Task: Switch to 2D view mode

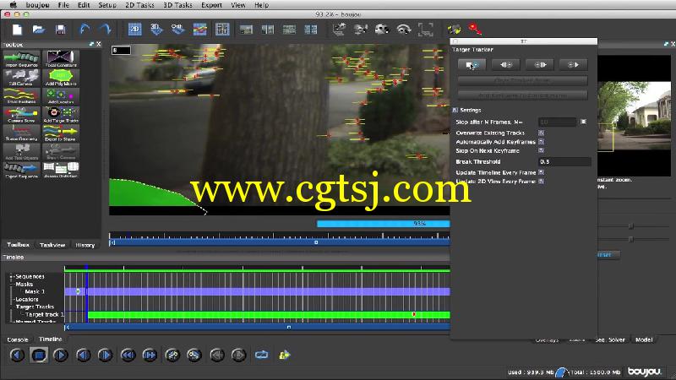Action: tap(135, 30)
